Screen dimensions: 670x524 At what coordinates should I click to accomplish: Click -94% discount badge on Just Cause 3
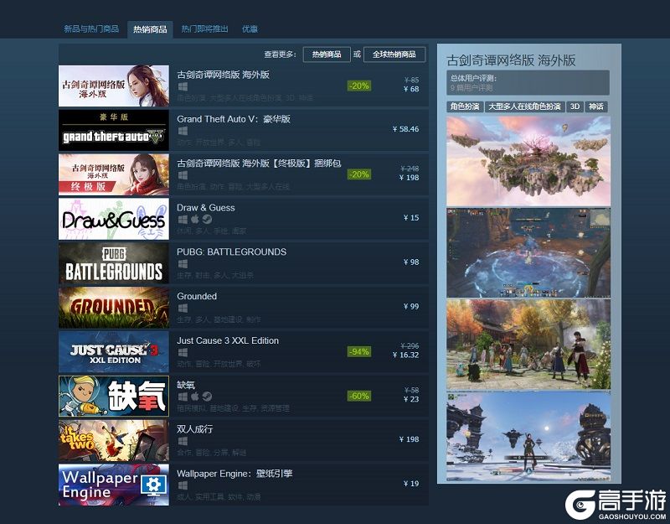coord(359,351)
